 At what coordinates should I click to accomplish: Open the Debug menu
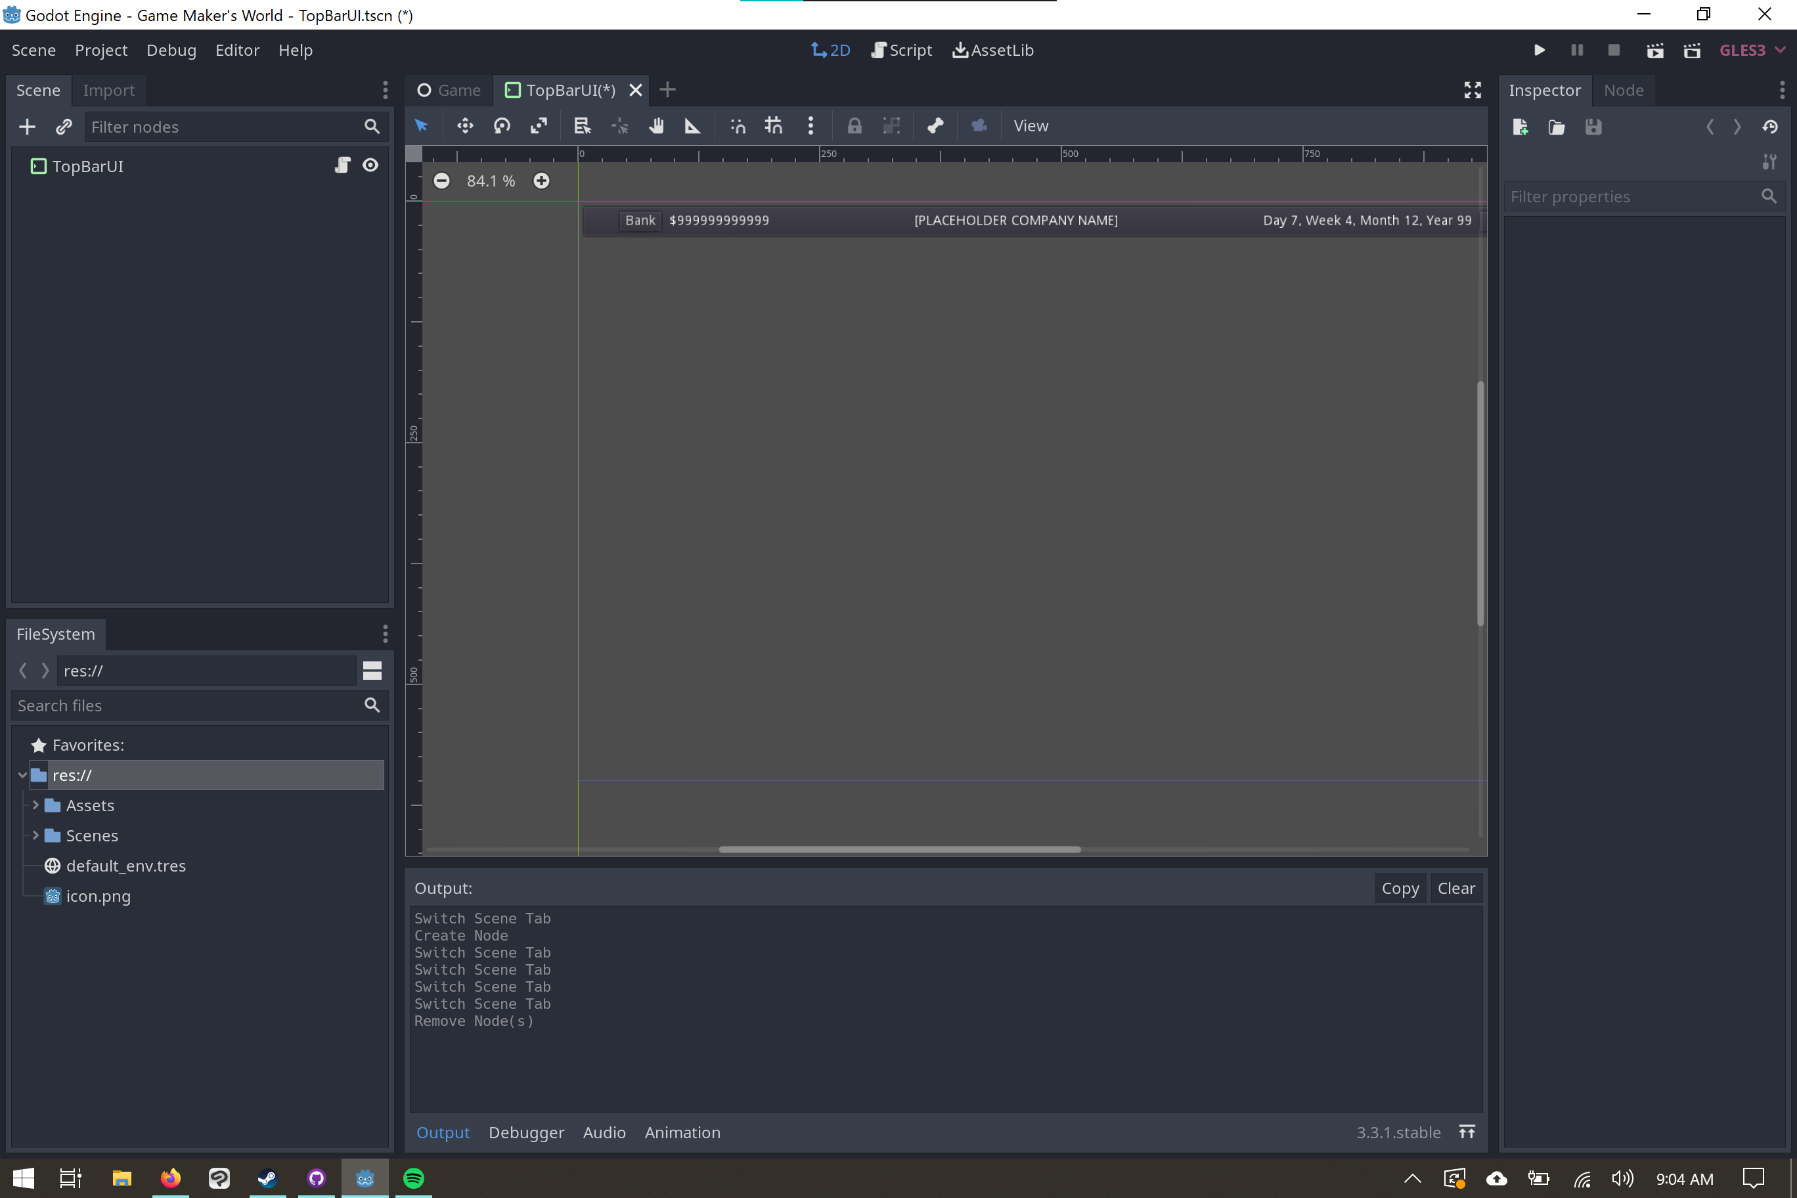(x=171, y=50)
